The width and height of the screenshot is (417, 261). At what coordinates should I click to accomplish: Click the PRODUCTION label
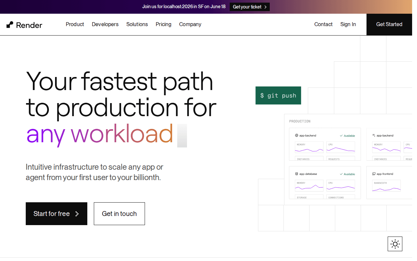point(300,121)
